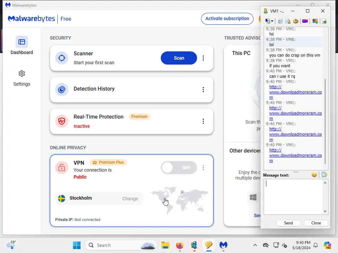Click the notepad history toolbar icon in chat
The height and width of the screenshot is (253, 338).
[x=280, y=21]
